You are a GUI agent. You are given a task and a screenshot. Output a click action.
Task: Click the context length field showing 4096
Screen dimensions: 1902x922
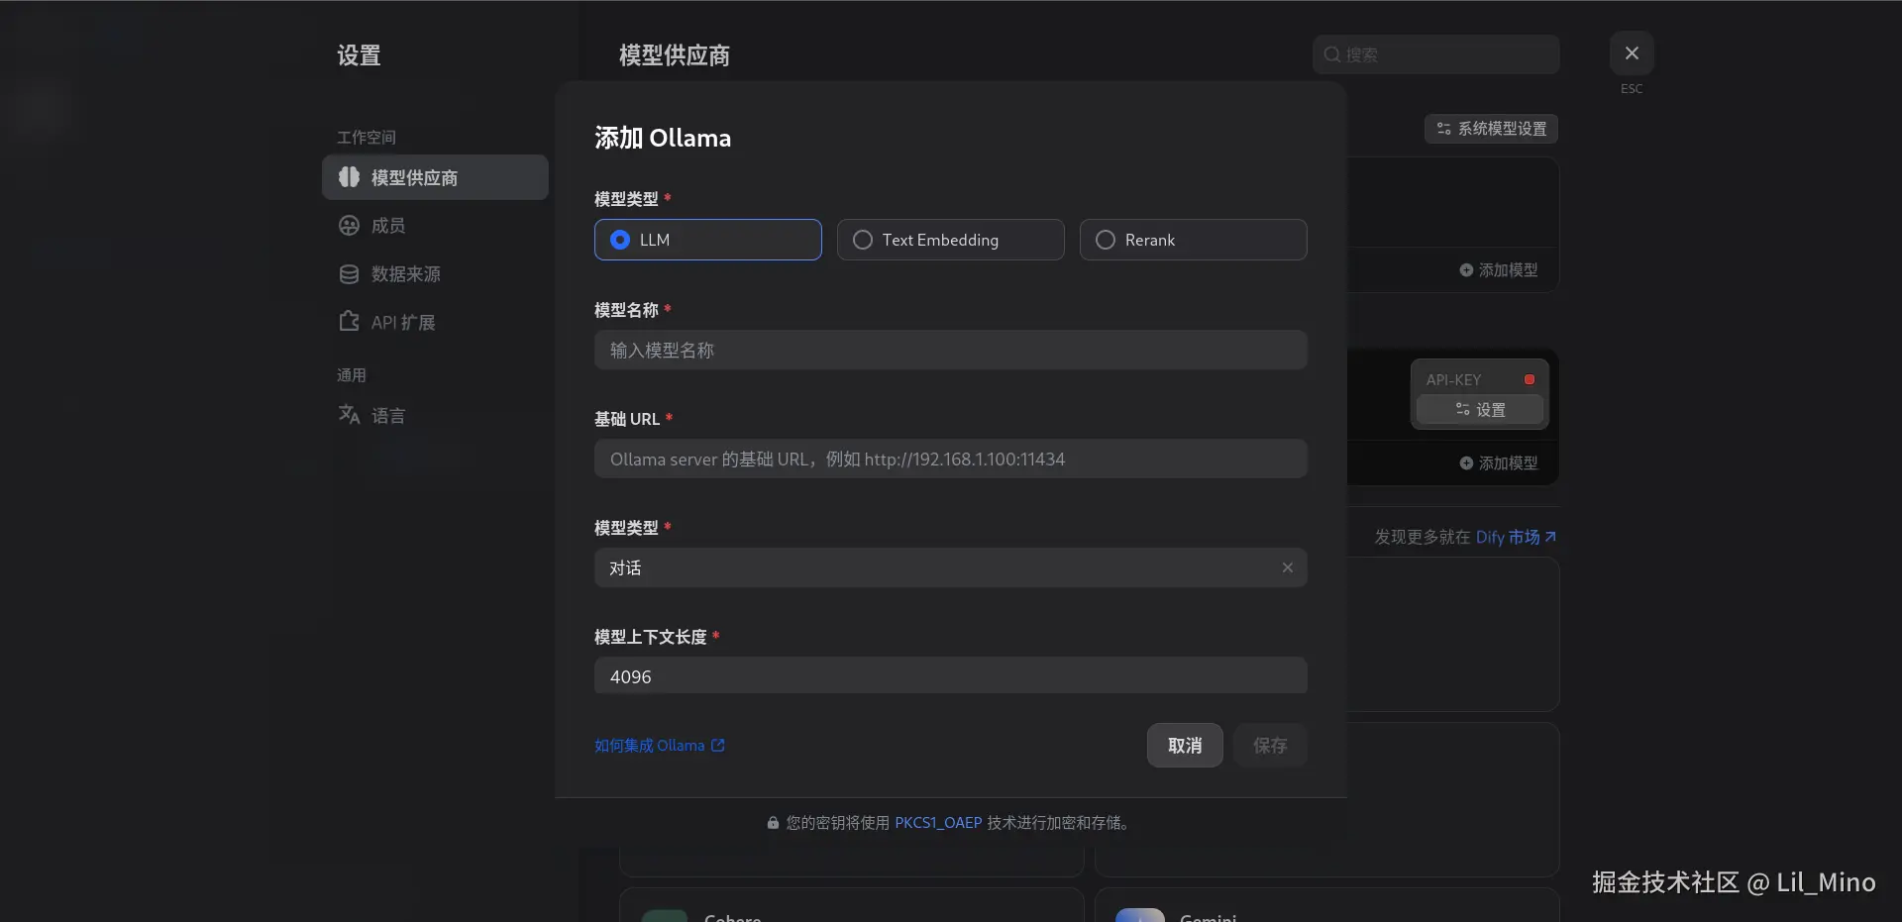(950, 676)
